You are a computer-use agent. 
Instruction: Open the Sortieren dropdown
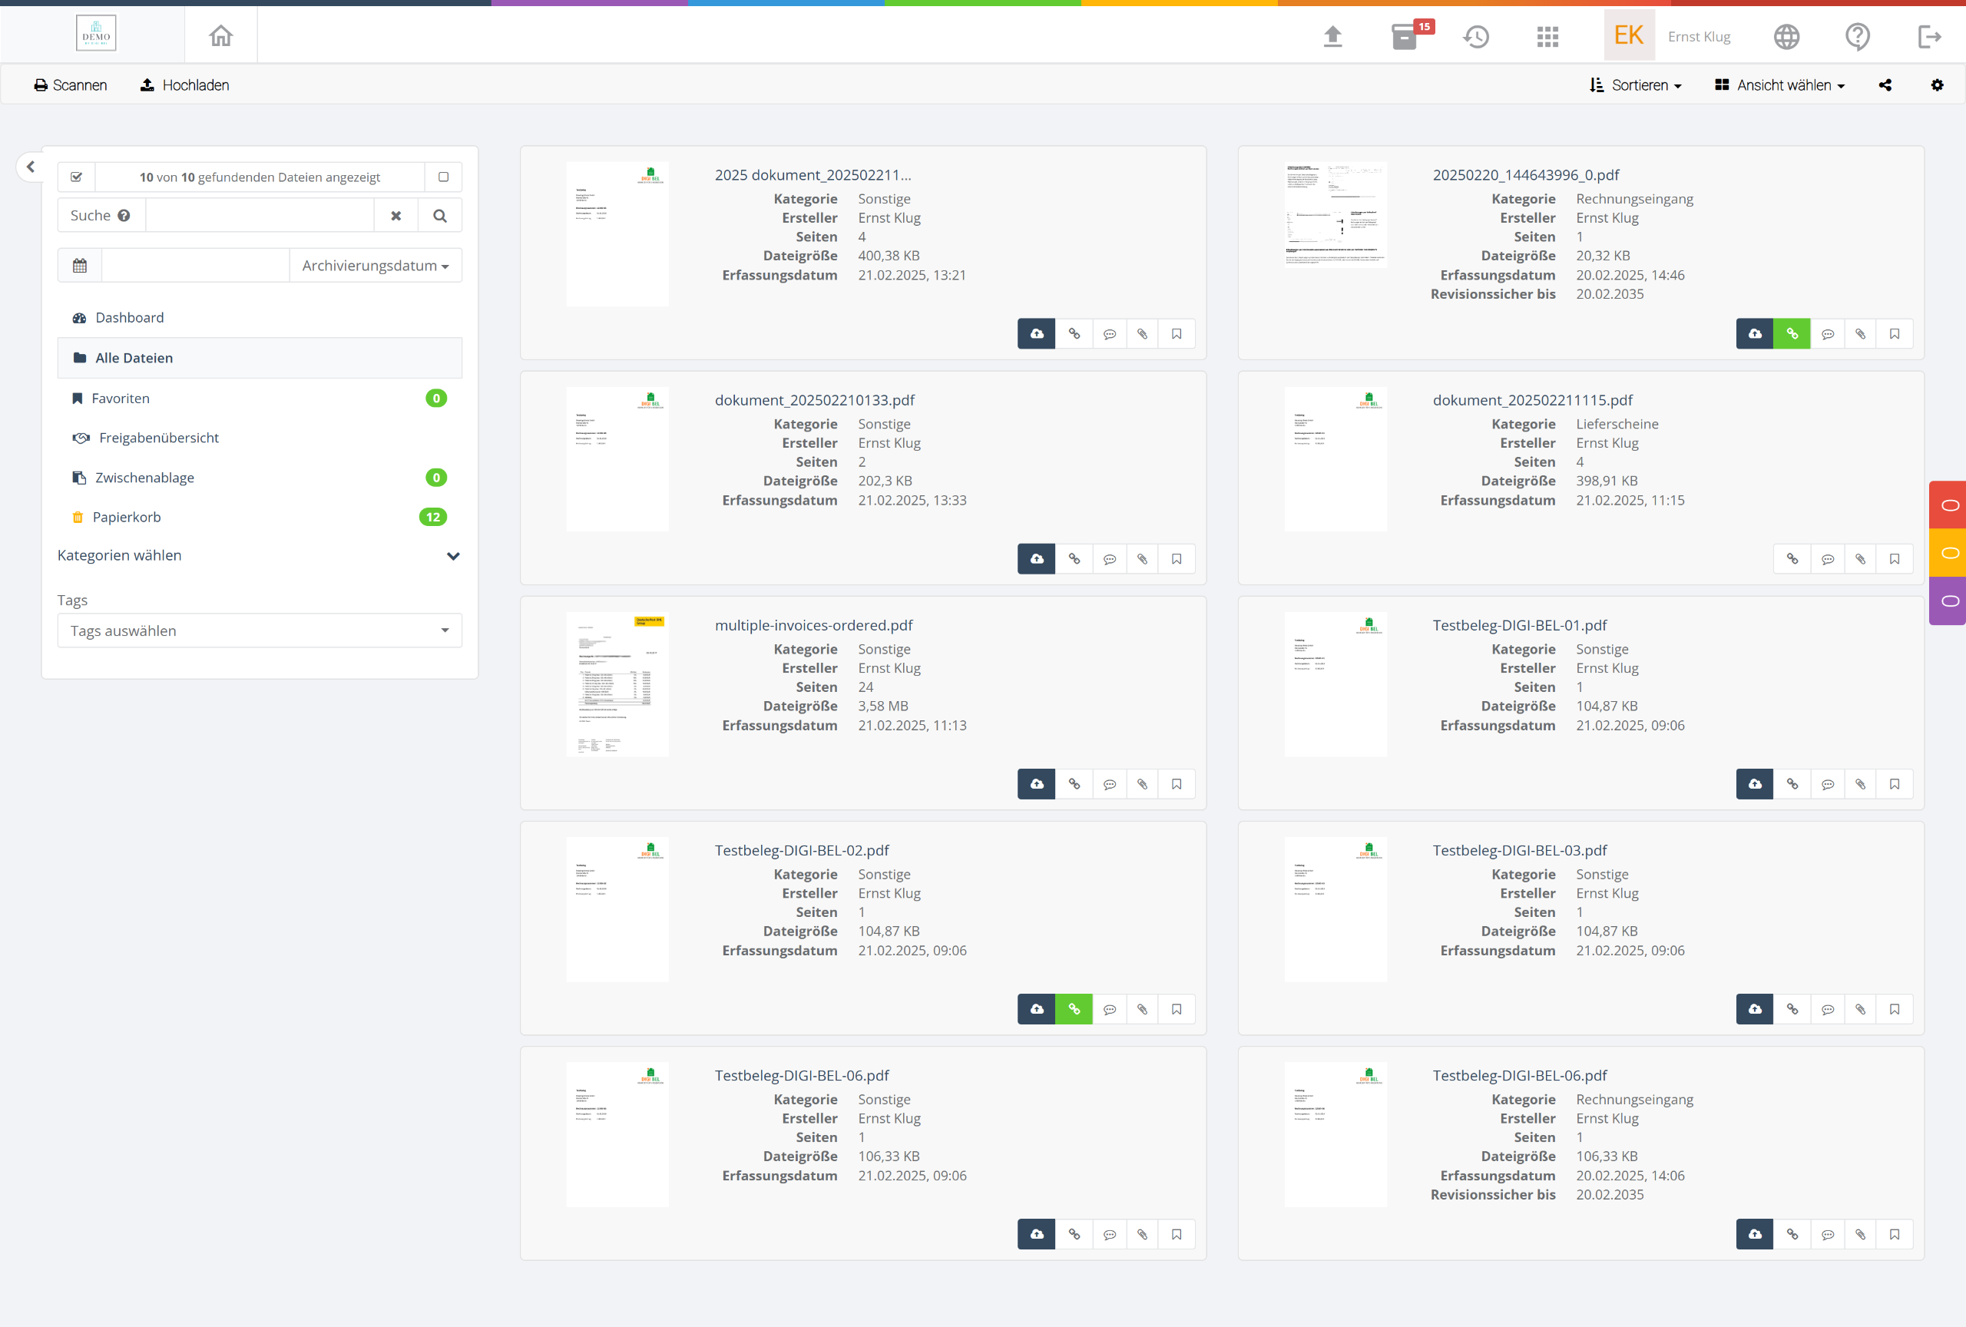1635,84
